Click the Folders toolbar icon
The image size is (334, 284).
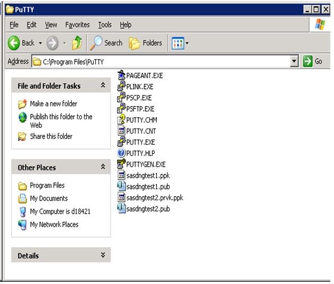(135, 43)
